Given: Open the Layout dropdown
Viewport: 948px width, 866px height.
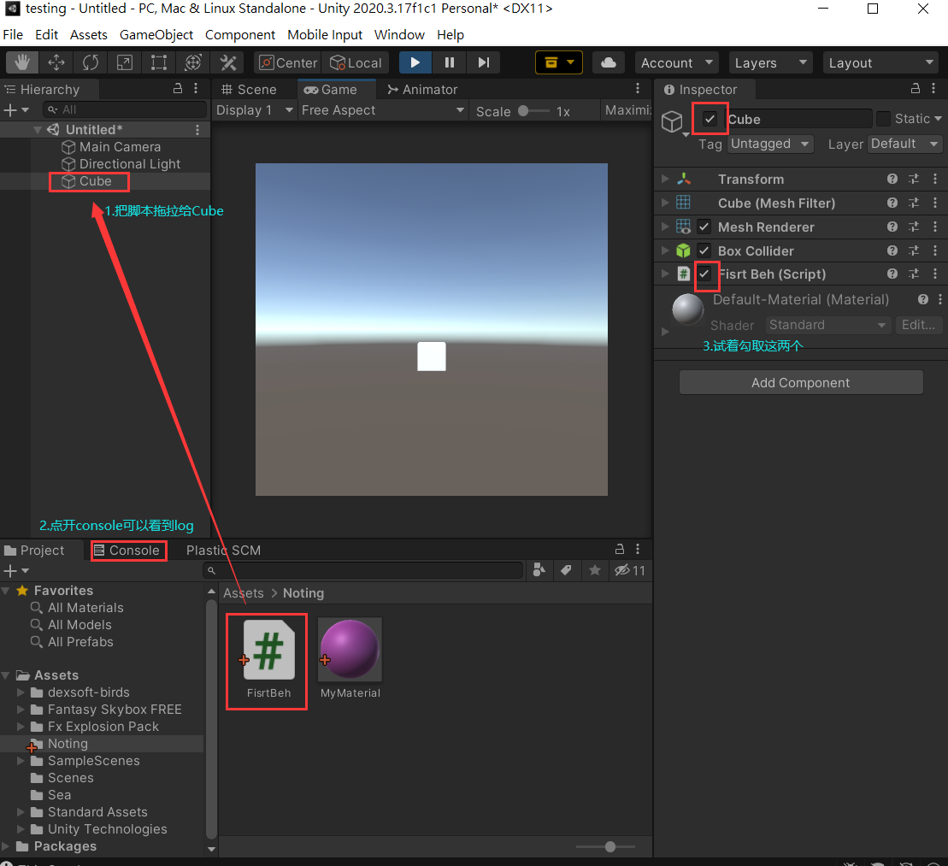Looking at the screenshot, I should [880, 62].
